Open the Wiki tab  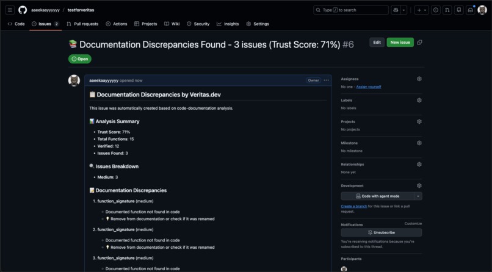(x=172, y=24)
